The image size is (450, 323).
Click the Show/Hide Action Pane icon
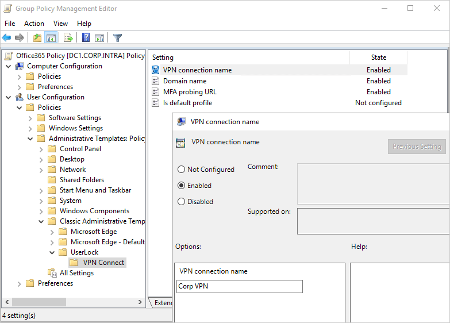[x=99, y=38]
